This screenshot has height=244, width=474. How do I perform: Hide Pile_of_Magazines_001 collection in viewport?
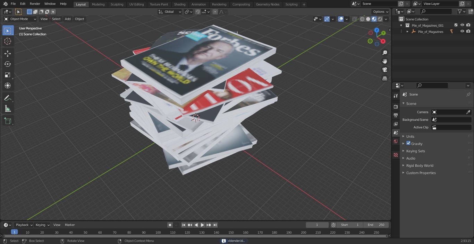462,25
